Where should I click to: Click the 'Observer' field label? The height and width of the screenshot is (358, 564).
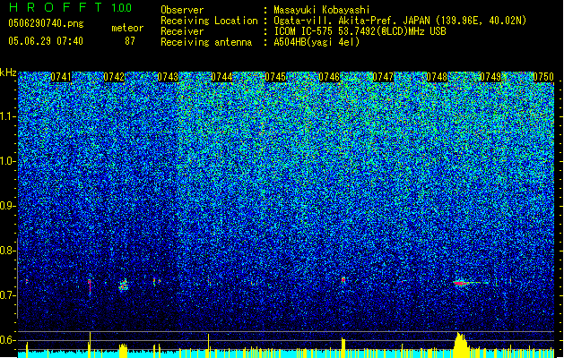point(182,10)
